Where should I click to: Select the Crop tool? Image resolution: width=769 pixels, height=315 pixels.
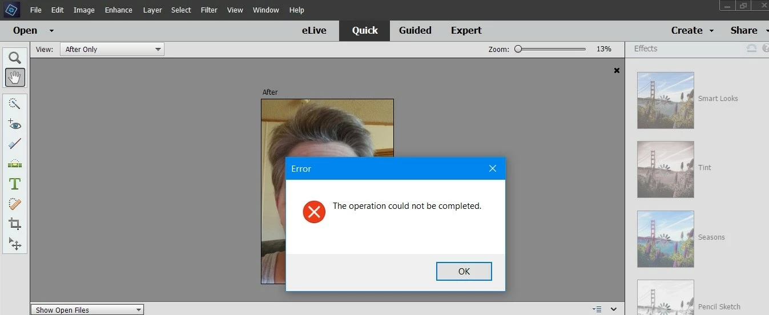(14, 224)
